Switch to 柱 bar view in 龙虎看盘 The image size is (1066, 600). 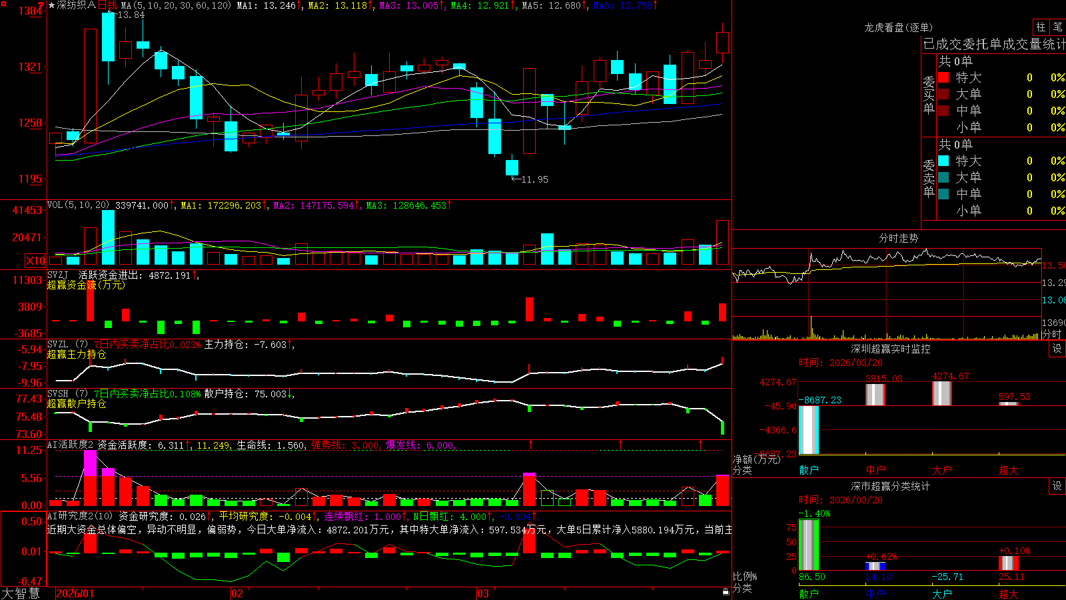[1041, 27]
